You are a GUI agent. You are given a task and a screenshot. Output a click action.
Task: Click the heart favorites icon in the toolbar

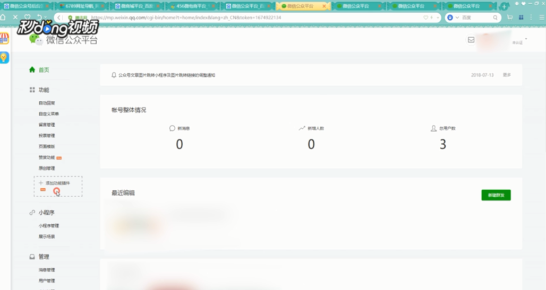coord(28,17)
